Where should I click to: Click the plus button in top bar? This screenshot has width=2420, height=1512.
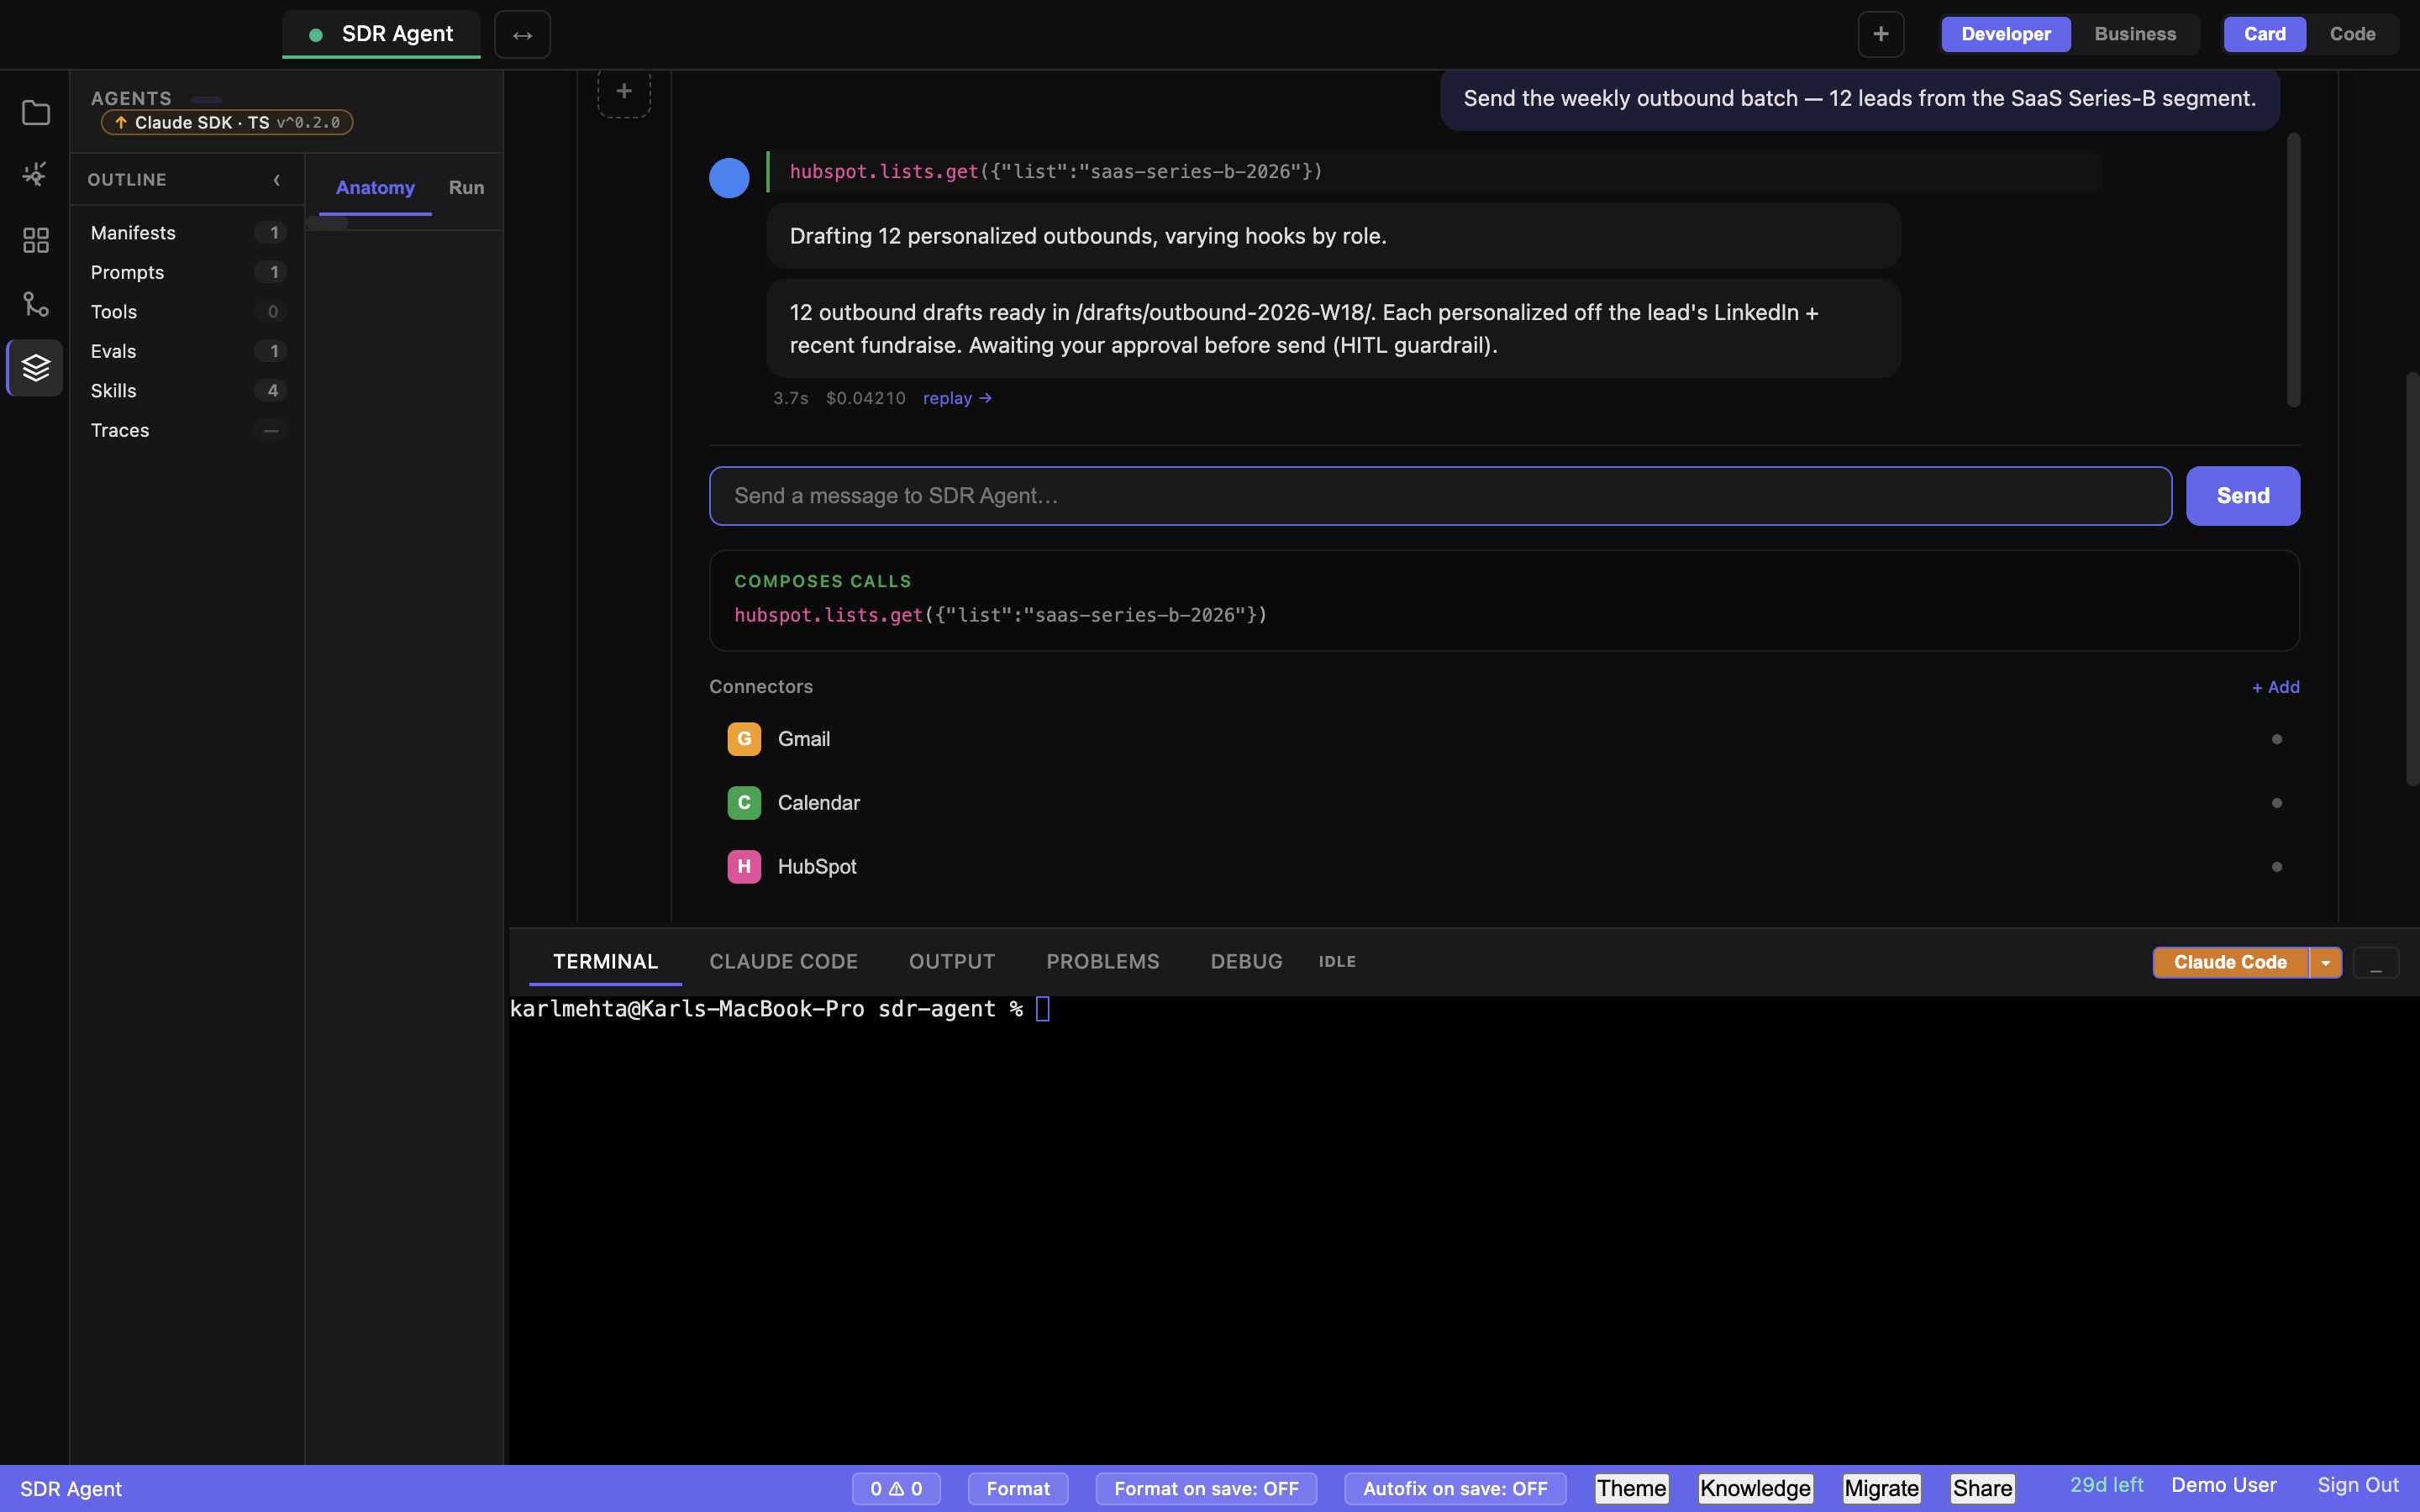(x=1880, y=34)
